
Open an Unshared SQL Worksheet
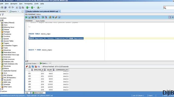click(50, 17)
